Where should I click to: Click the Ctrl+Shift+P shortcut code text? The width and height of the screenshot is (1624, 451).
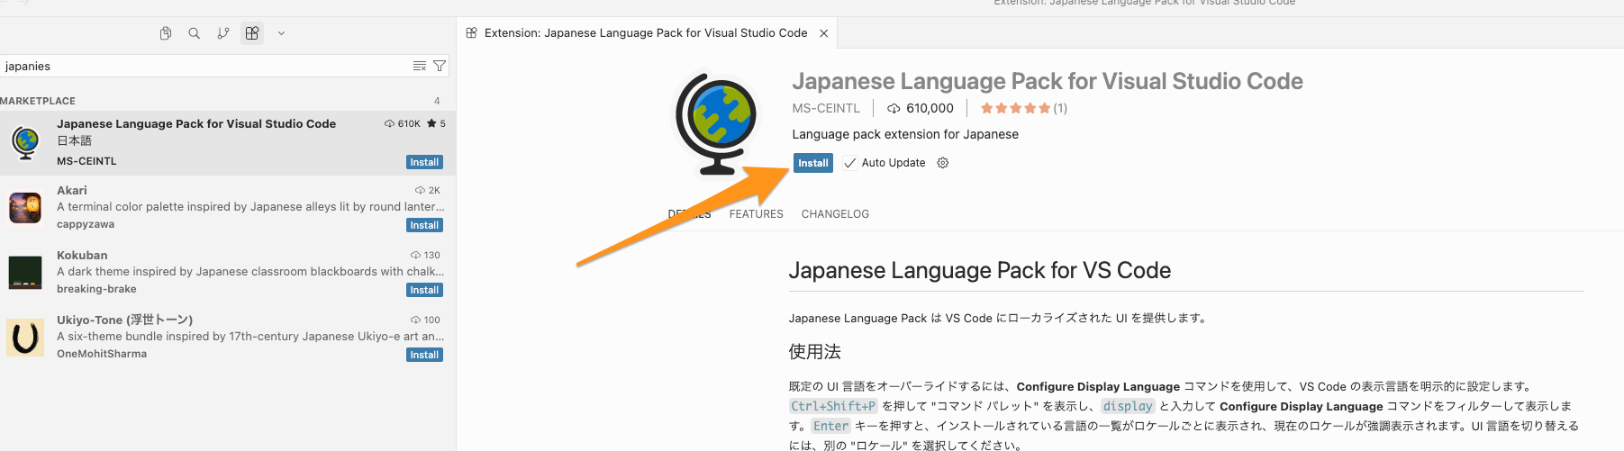click(x=833, y=406)
